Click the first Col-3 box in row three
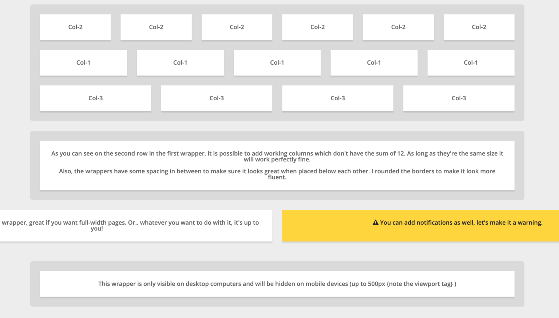Viewport: 559px width, 318px height. (95, 98)
